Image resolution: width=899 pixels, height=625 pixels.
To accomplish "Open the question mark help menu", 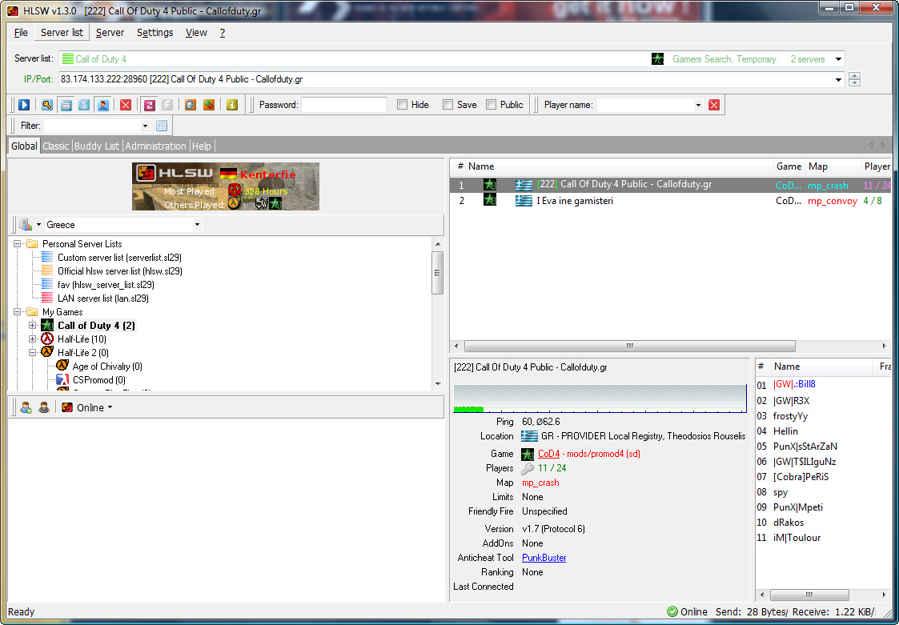I will click(223, 33).
